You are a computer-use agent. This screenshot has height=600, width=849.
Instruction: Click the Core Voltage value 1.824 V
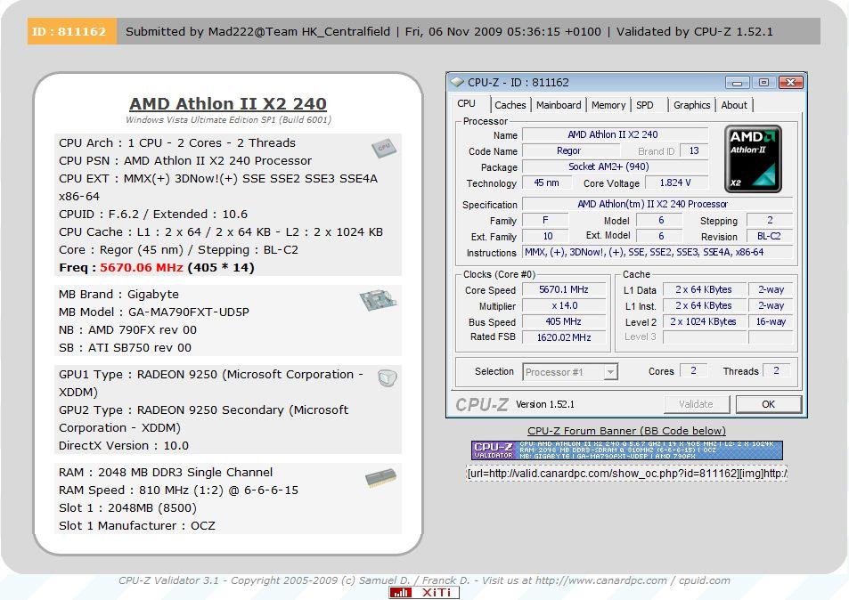click(x=676, y=182)
